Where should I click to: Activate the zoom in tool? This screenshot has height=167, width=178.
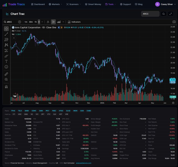6,79
